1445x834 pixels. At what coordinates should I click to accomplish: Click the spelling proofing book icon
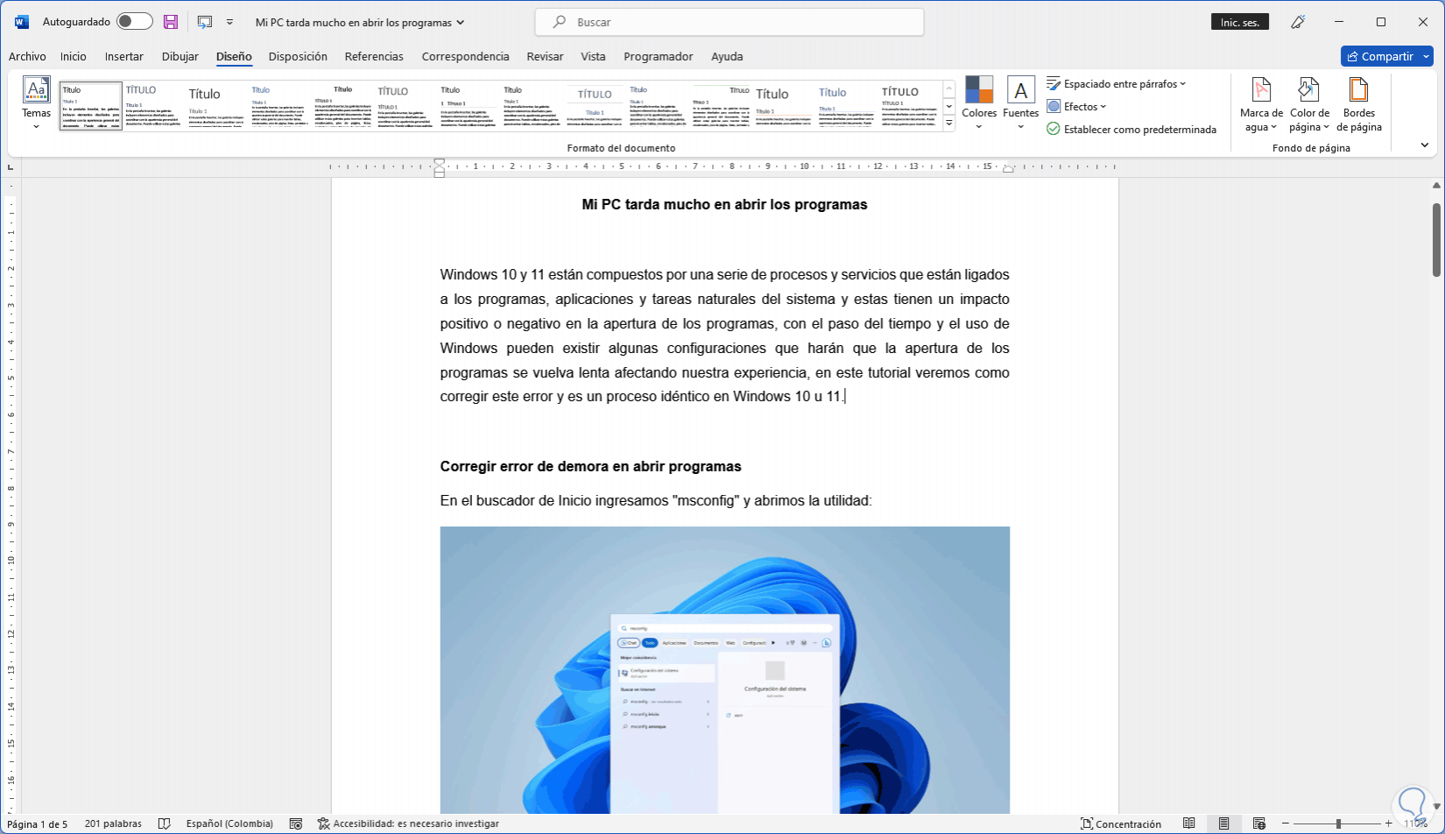click(x=164, y=823)
